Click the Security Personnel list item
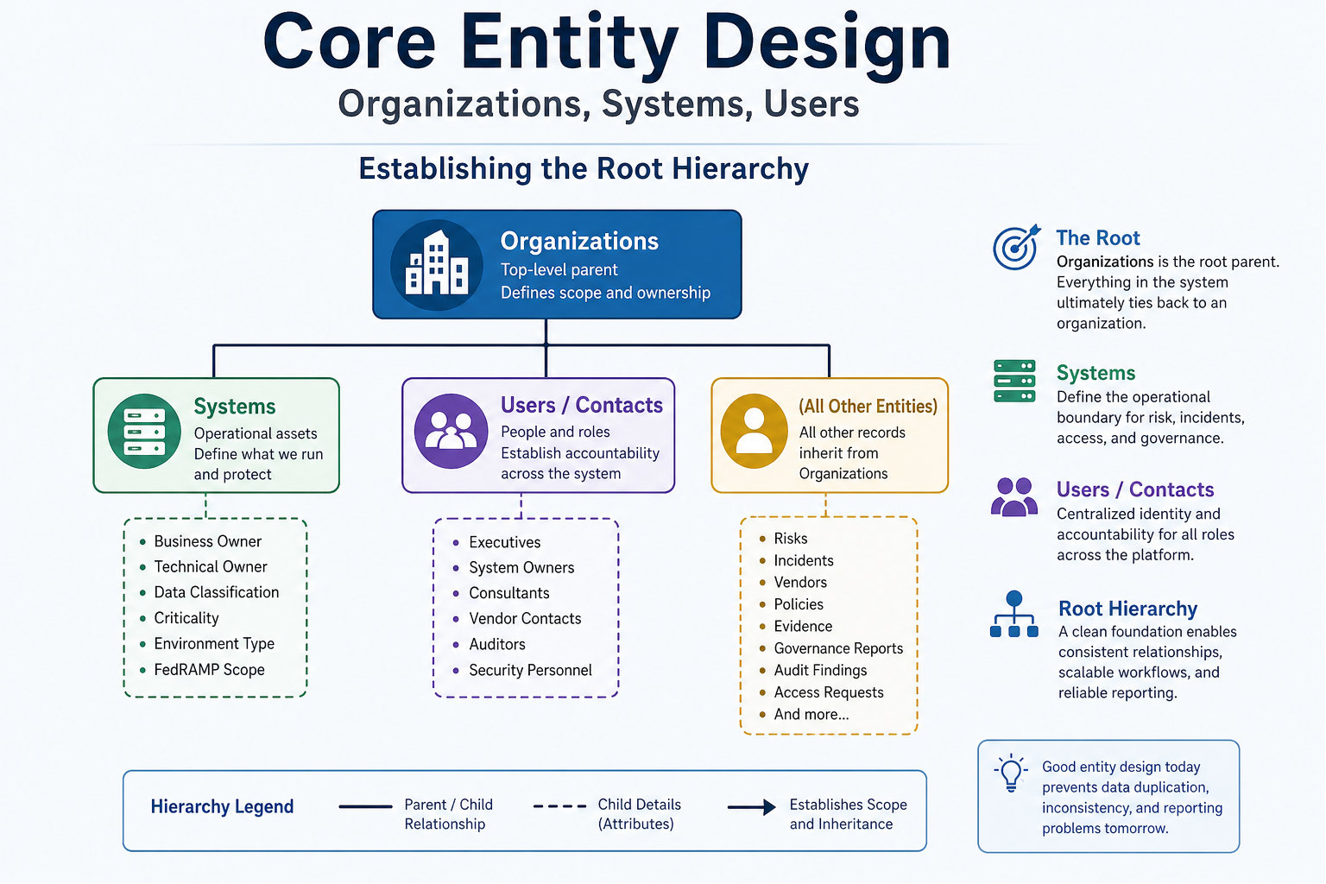Viewport: 1326px width, 884px height. [530, 670]
